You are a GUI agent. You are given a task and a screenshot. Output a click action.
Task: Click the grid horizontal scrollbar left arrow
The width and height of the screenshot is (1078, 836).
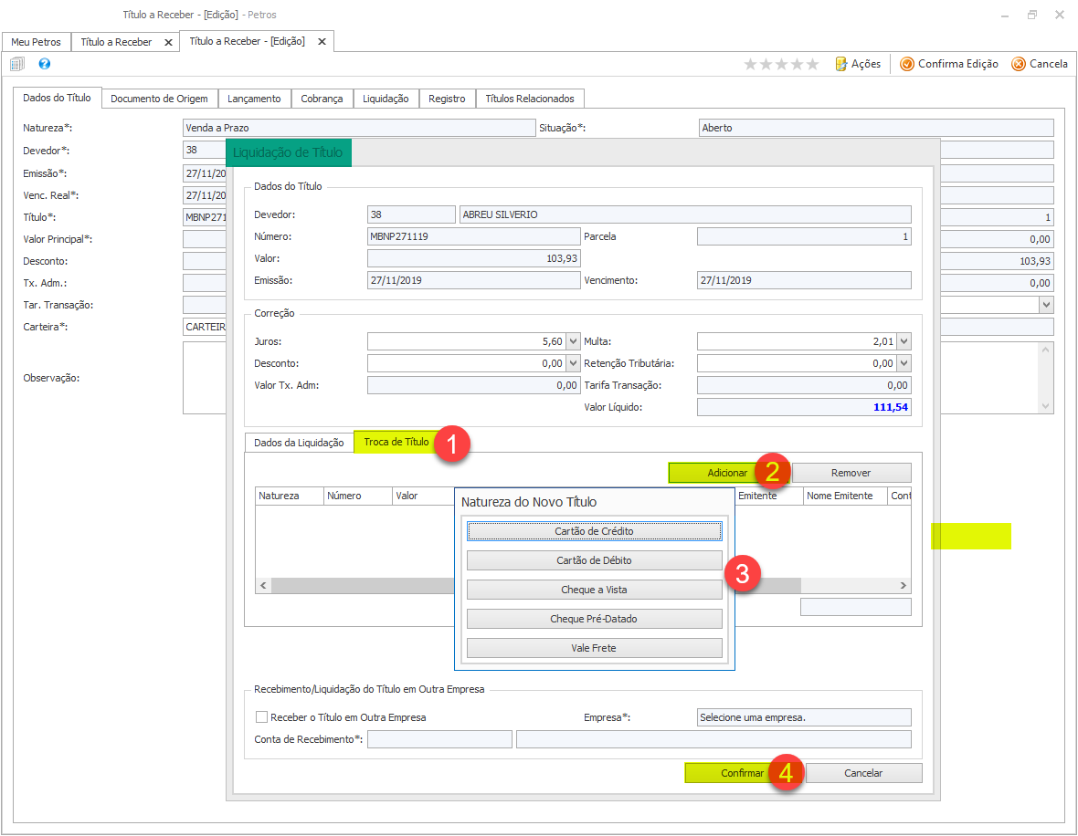(262, 585)
